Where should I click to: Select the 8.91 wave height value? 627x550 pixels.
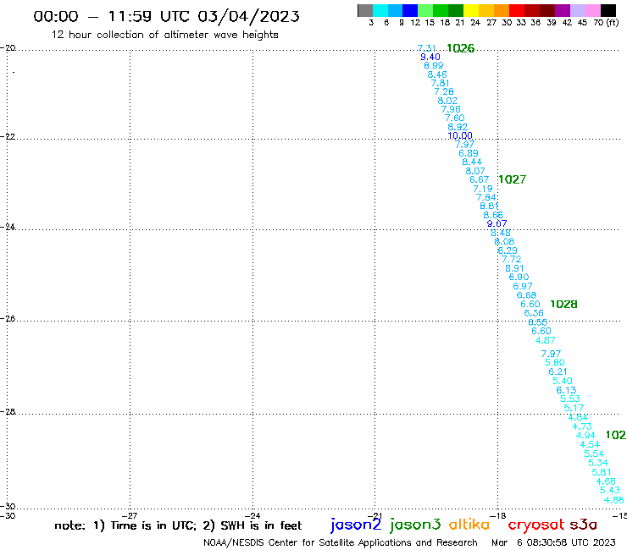[514, 268]
